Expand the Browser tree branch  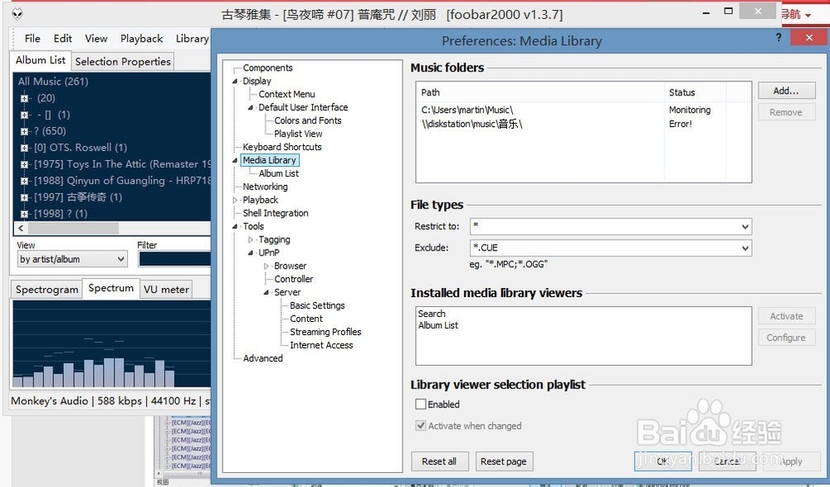tap(266, 266)
